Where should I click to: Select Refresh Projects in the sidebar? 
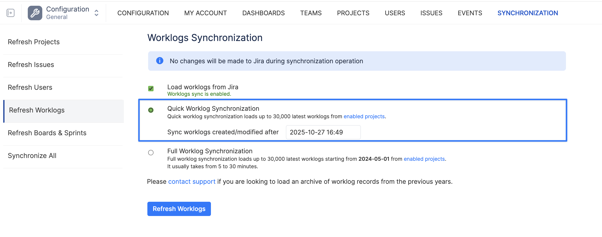(34, 42)
